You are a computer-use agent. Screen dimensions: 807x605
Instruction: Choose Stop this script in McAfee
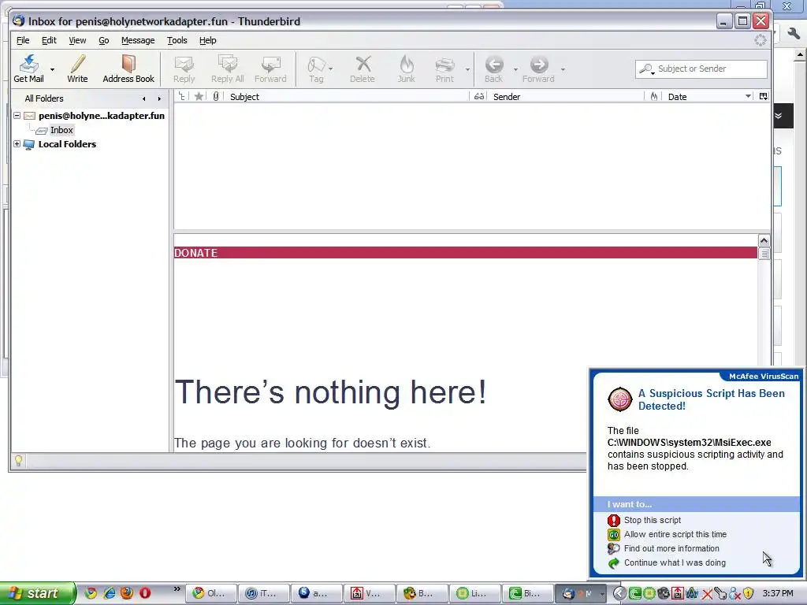pos(652,520)
